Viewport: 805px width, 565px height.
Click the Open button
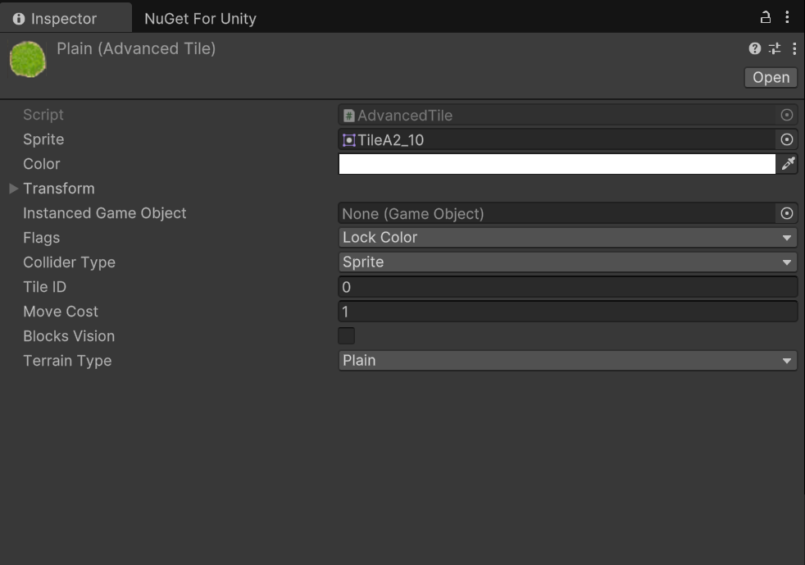[771, 78]
